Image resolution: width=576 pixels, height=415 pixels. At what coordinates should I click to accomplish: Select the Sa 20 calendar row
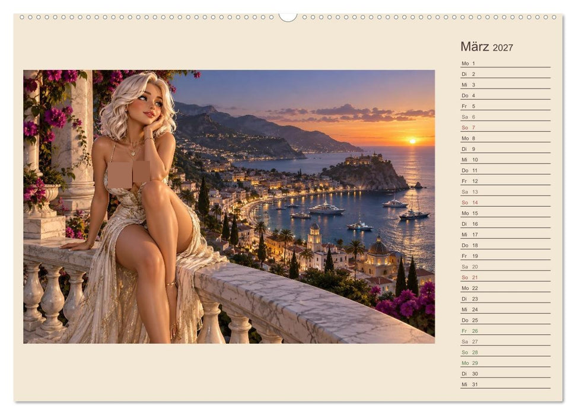pos(505,267)
